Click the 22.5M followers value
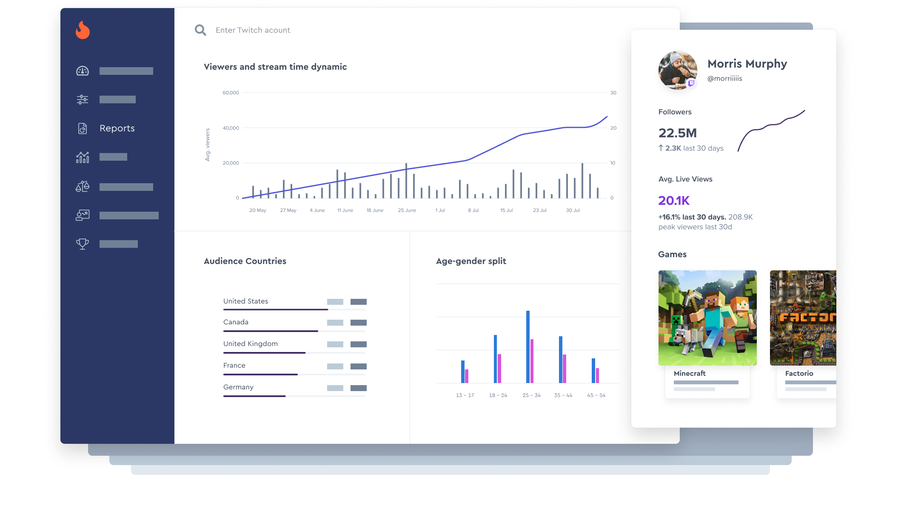Image resolution: width=901 pixels, height=508 pixels. click(677, 133)
